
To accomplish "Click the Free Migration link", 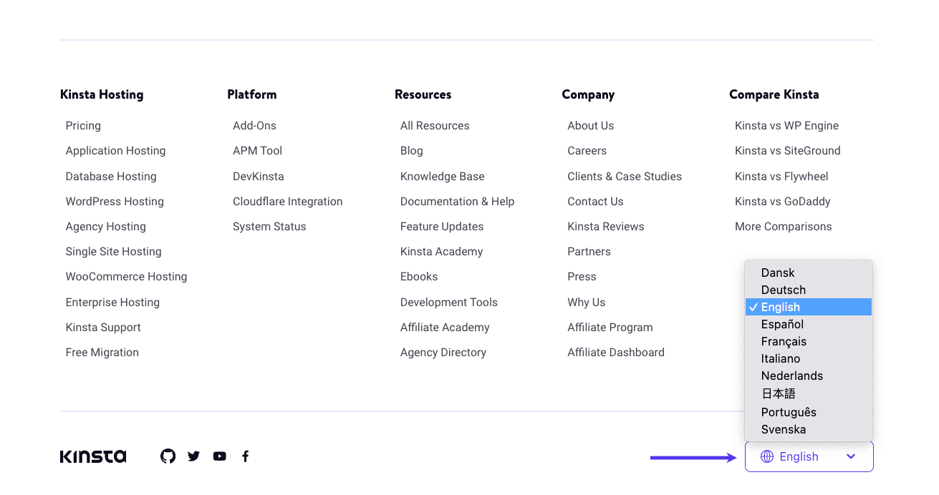I will [102, 352].
